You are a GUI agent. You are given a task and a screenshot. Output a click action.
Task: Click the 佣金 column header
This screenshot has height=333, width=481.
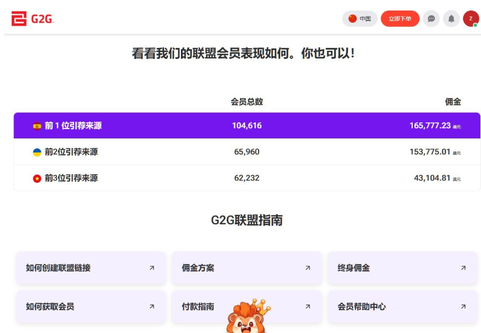(453, 102)
